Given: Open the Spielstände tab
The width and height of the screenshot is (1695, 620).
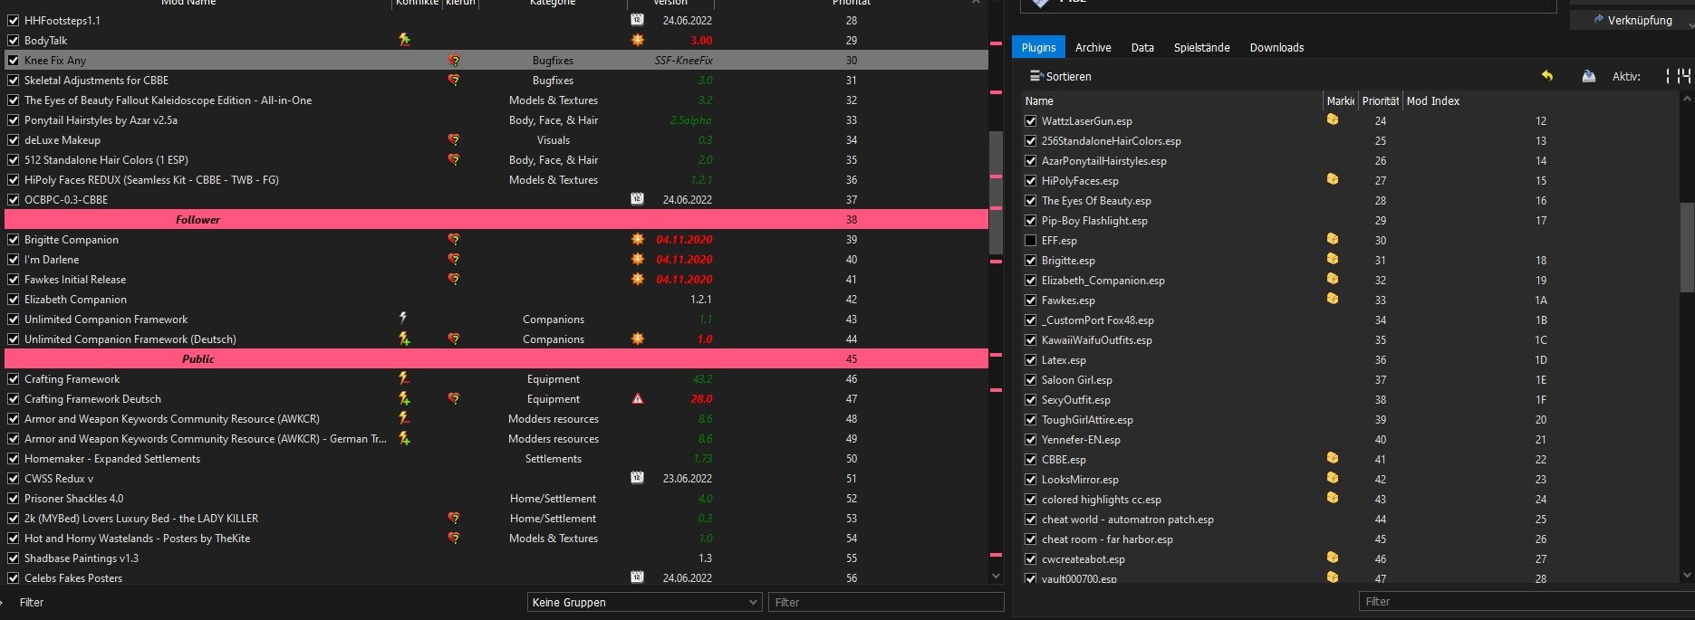Looking at the screenshot, I should coord(1201,47).
